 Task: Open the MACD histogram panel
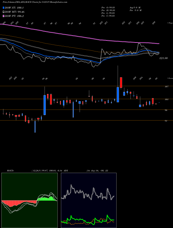pos(29,200)
